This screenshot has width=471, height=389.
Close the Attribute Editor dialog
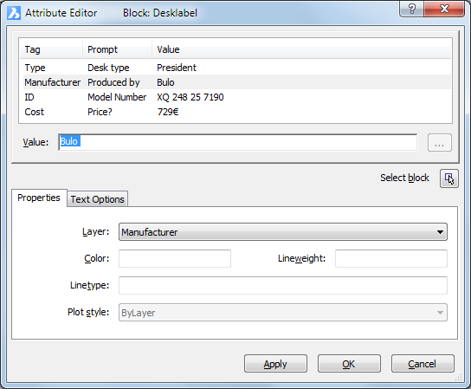444,9
